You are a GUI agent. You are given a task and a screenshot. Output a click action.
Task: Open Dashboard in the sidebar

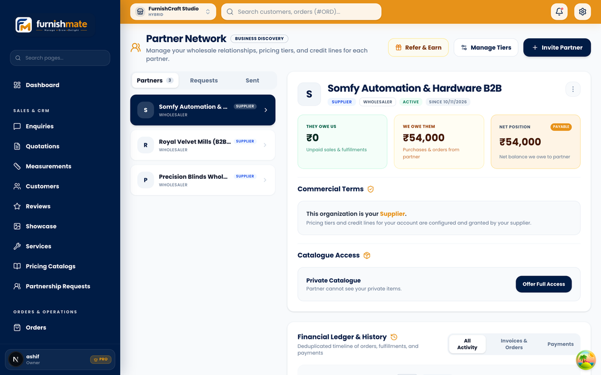(x=59, y=85)
